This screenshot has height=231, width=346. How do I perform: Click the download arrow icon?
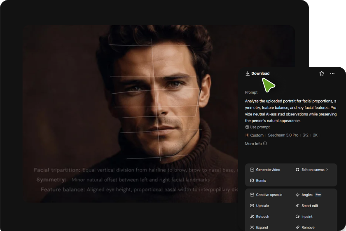coord(248,73)
